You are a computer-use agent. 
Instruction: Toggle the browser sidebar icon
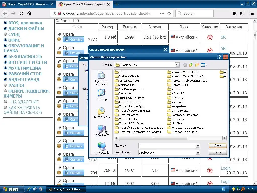[x=242, y=13]
